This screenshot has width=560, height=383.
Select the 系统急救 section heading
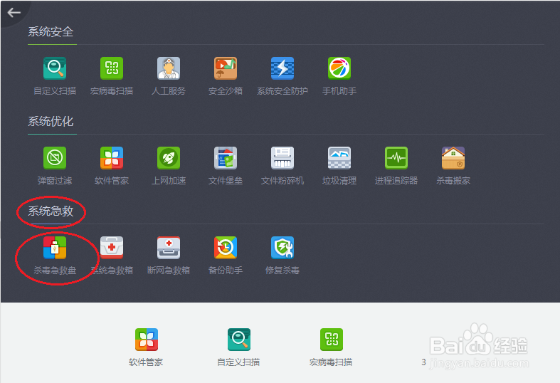(x=51, y=211)
